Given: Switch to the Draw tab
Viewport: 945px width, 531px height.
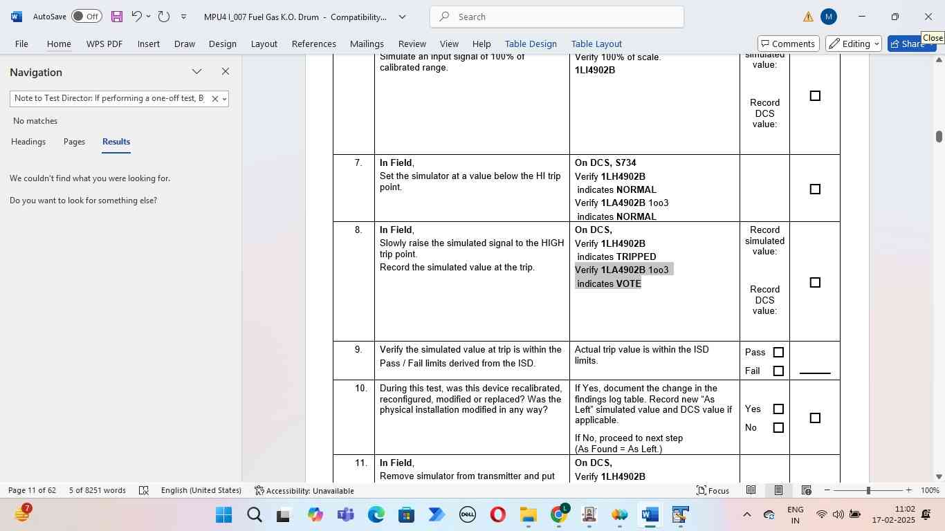Looking at the screenshot, I should tap(184, 44).
